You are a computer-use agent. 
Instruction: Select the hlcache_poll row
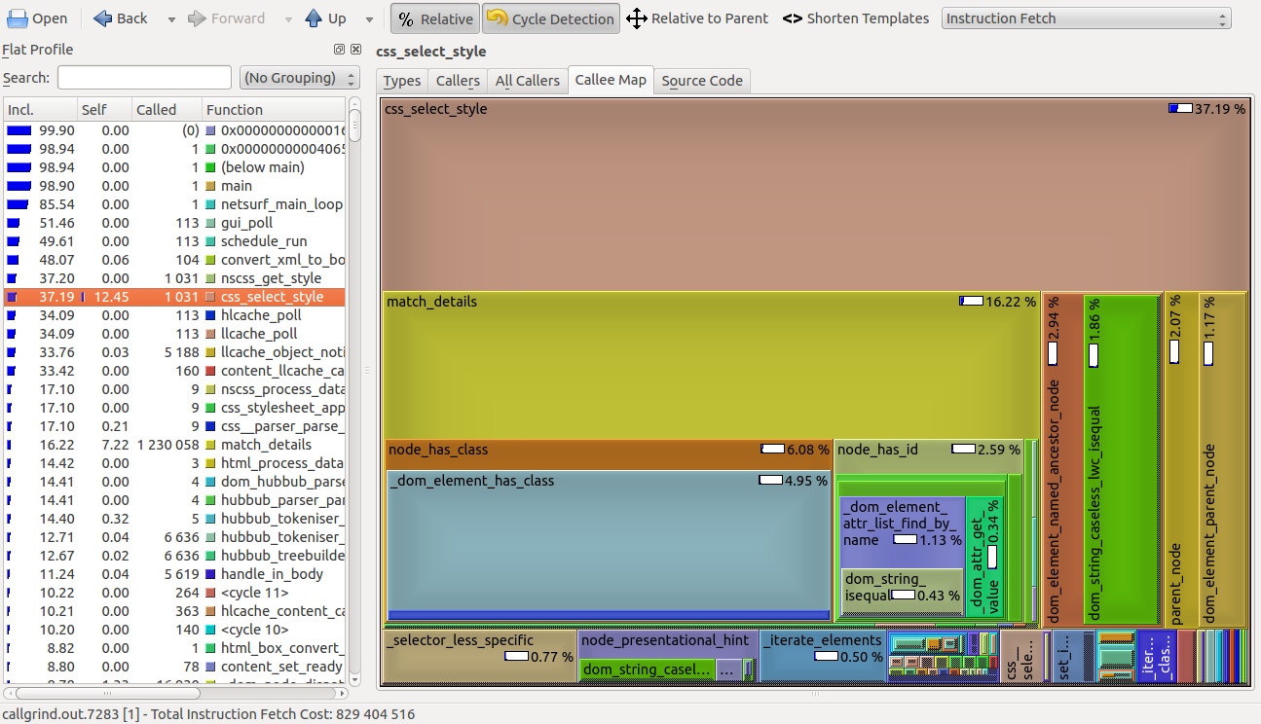174,315
